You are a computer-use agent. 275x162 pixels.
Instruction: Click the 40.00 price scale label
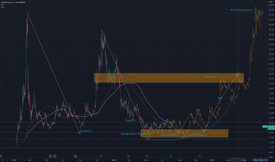click(x=271, y=74)
